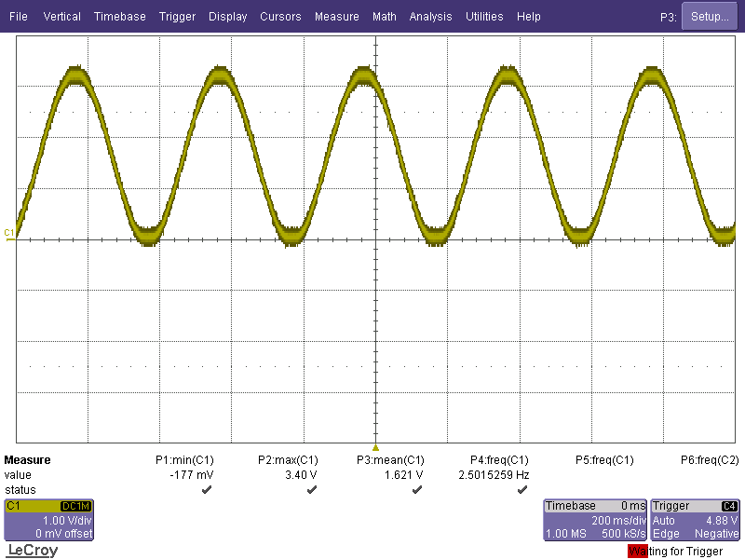Click the C4 source badge in the Trigger box
This screenshot has width=745, height=559.
tap(730, 506)
